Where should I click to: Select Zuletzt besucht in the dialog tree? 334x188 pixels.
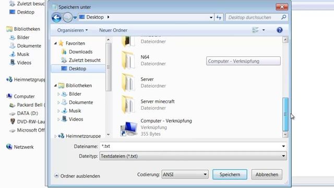(x=85, y=61)
